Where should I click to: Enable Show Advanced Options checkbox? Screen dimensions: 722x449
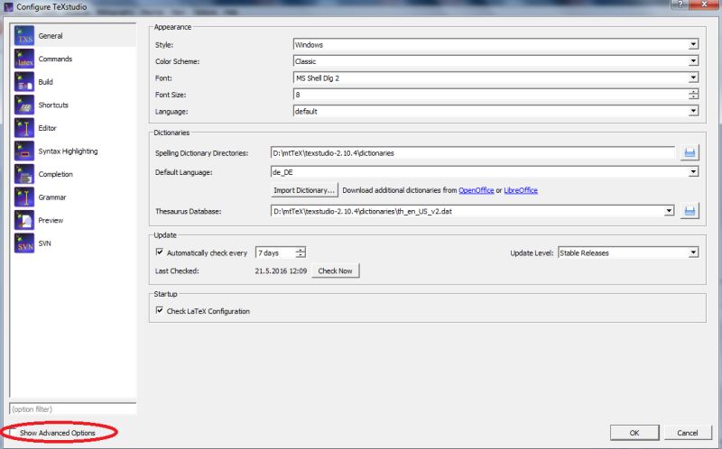pyautogui.click(x=14, y=433)
